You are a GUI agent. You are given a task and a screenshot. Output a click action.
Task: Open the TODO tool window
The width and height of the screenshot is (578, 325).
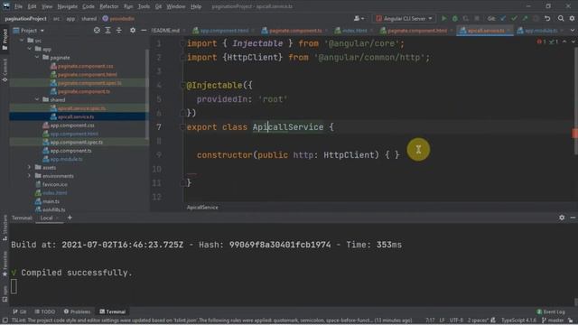point(44,311)
